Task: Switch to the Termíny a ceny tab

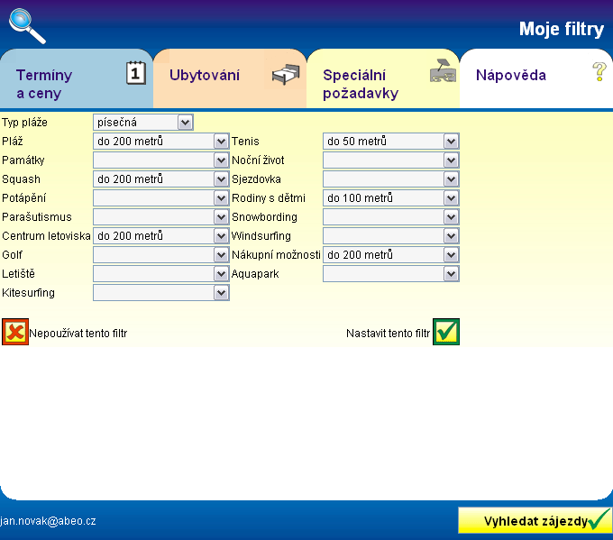Action: 54,84
